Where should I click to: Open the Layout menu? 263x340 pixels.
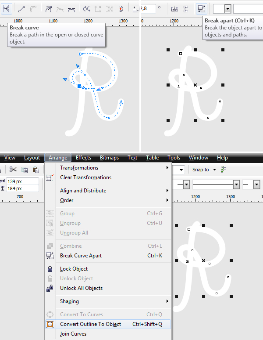tap(32, 158)
